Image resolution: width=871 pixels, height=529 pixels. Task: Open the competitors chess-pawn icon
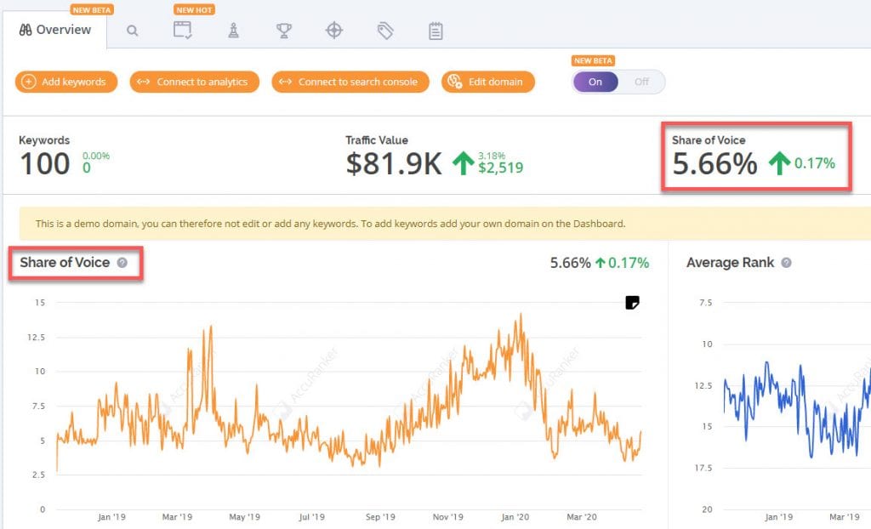point(233,30)
